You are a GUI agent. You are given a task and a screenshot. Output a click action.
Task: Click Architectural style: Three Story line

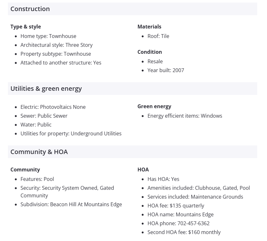56,45
